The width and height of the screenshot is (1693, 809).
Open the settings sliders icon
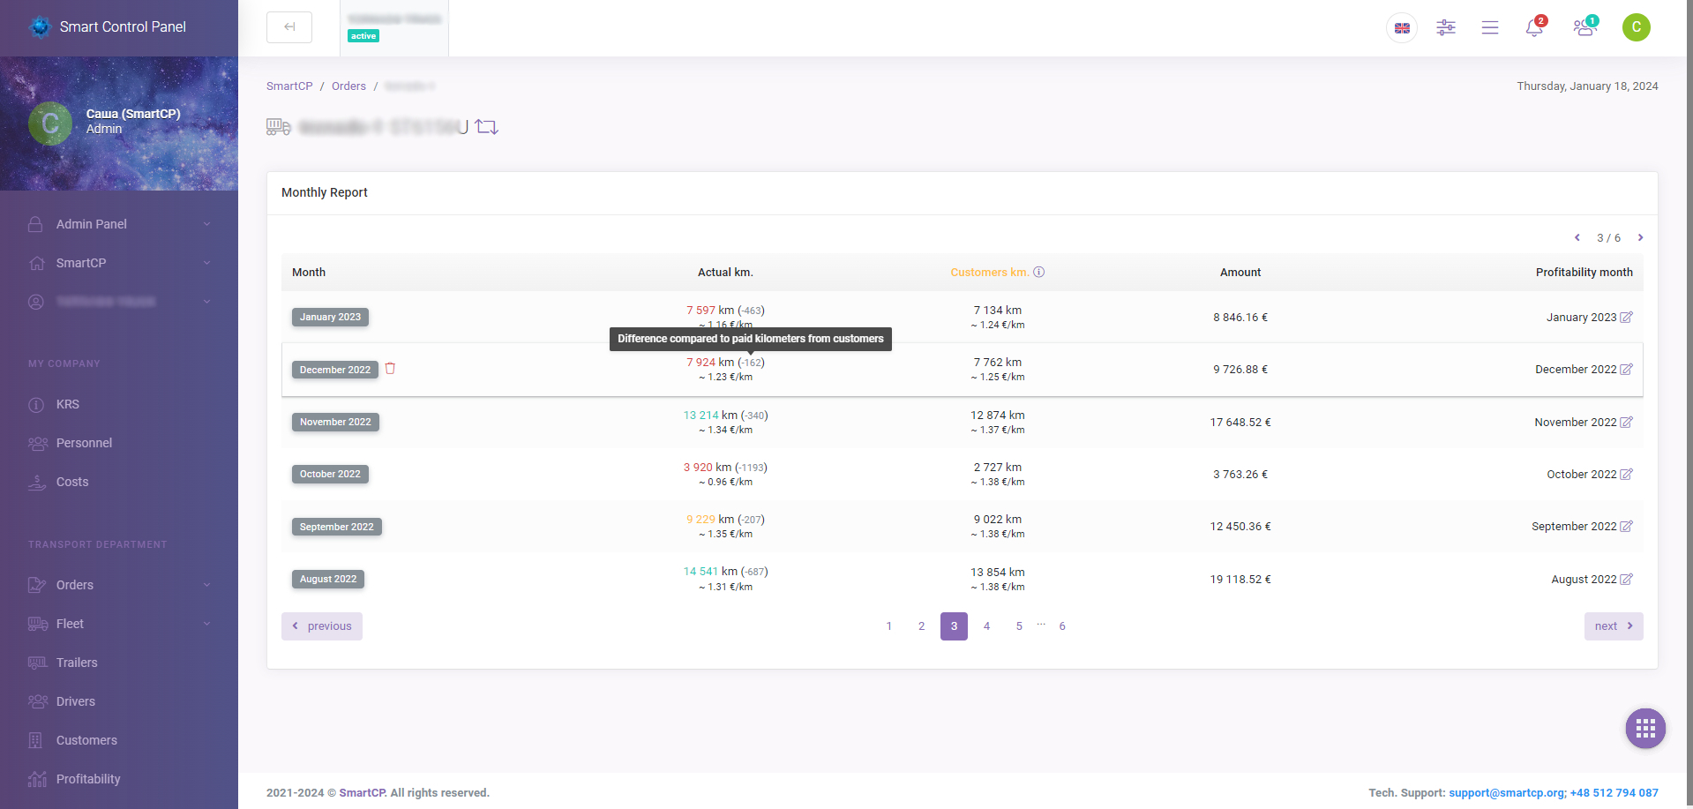click(x=1446, y=28)
